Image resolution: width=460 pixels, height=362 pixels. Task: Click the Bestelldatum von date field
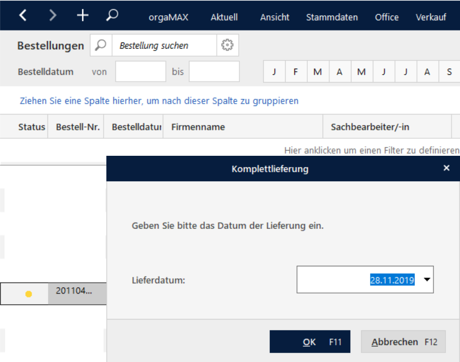(140, 71)
